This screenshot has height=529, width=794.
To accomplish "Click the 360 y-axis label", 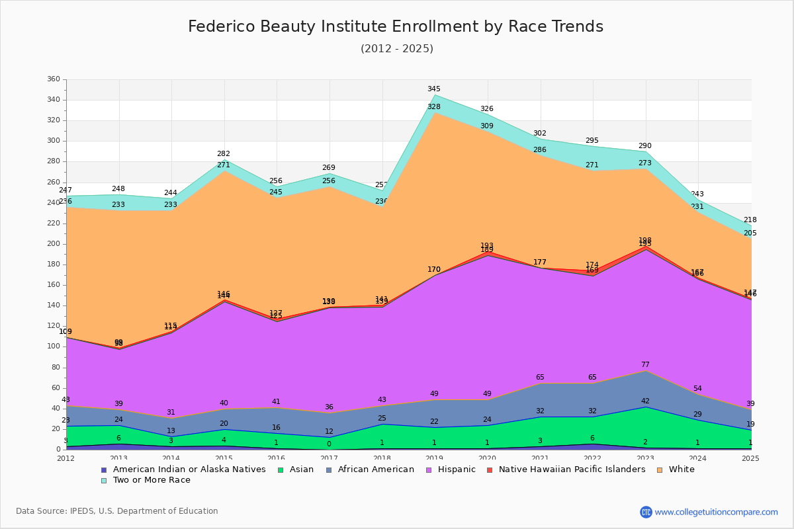I will click(x=54, y=79).
